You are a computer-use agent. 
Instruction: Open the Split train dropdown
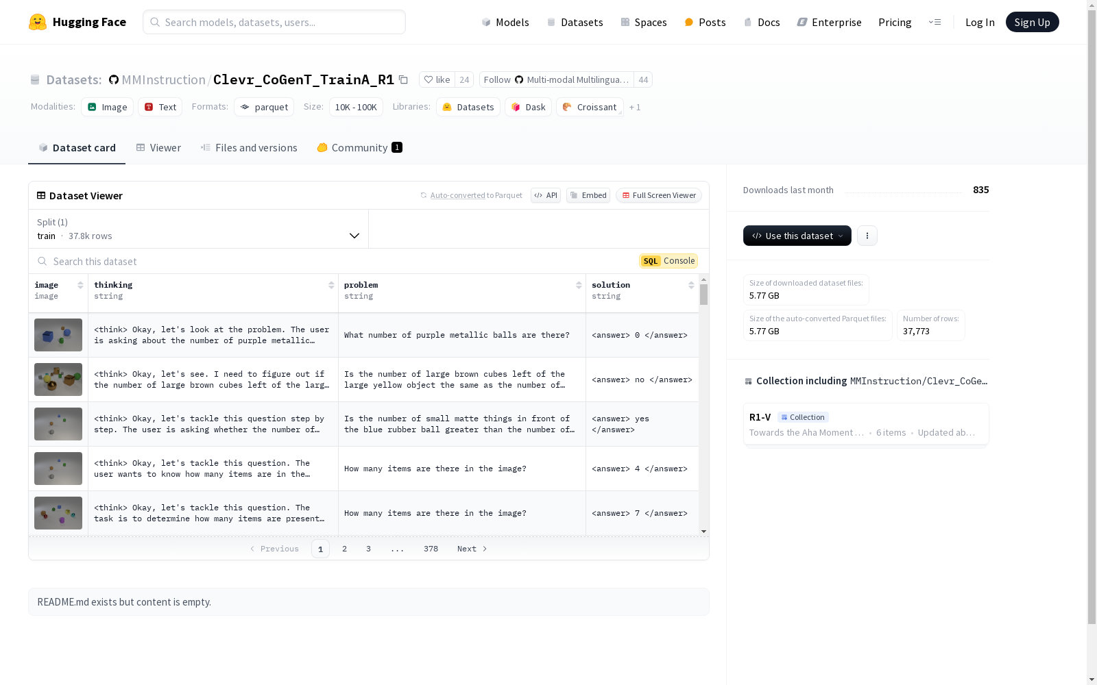(x=199, y=229)
